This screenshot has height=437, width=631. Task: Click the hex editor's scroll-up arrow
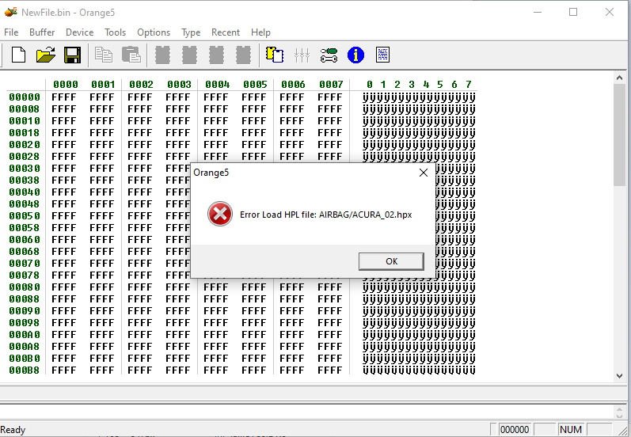click(620, 78)
